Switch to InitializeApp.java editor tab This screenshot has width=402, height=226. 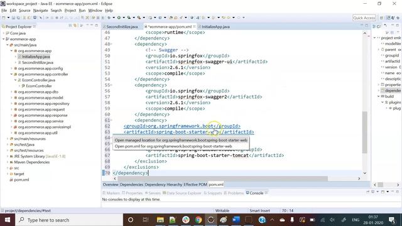[x=215, y=26]
